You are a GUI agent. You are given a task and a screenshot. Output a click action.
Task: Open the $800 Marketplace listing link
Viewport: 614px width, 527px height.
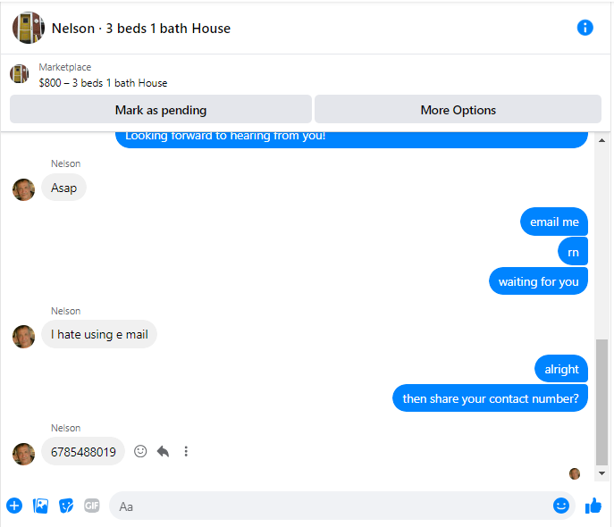tap(103, 83)
